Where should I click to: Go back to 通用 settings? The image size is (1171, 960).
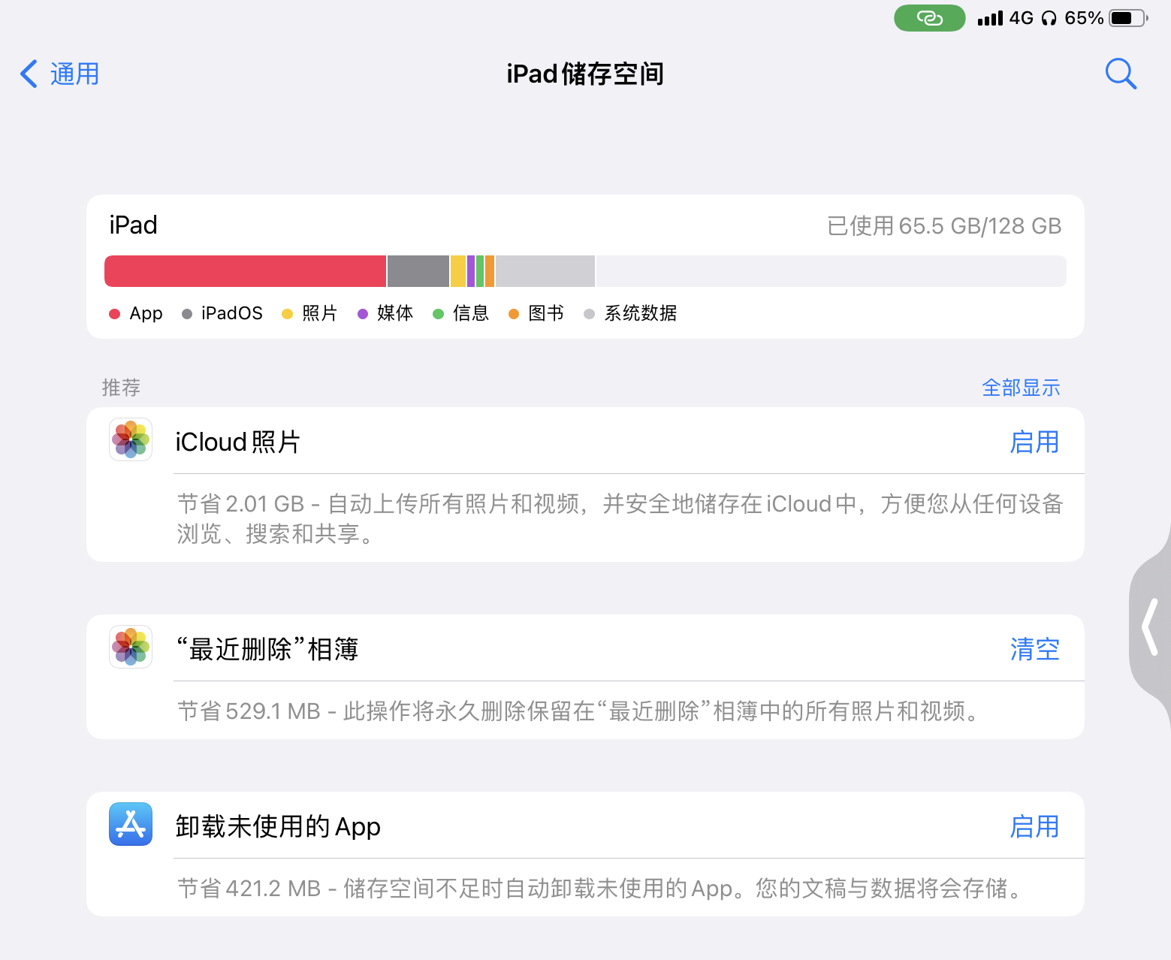(59, 74)
